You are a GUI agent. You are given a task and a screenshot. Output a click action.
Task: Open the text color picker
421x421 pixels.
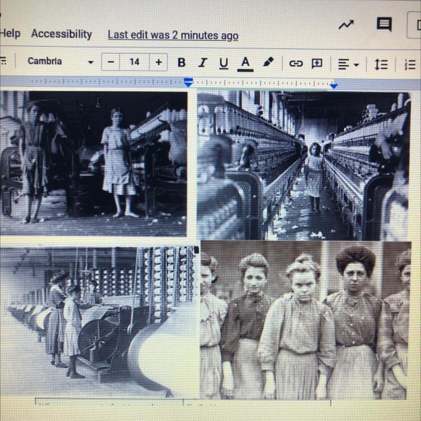tap(245, 64)
